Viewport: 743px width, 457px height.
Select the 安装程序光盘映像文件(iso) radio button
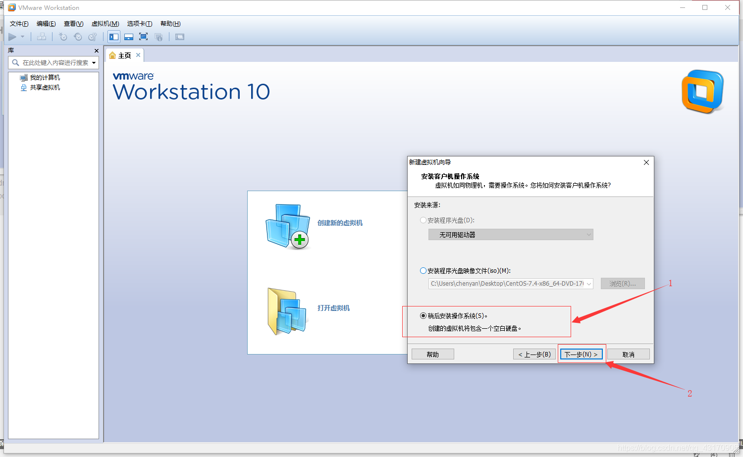coord(423,271)
